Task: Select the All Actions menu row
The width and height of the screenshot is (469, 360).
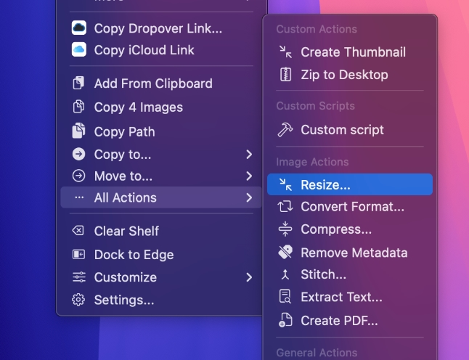Action: point(161,197)
